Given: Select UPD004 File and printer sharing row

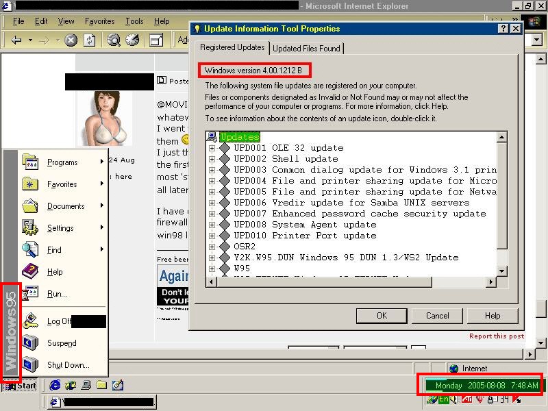Looking at the screenshot, I should click(x=365, y=181).
